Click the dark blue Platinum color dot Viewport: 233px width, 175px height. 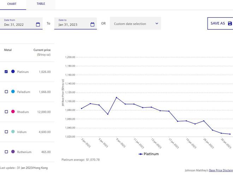click(13, 72)
